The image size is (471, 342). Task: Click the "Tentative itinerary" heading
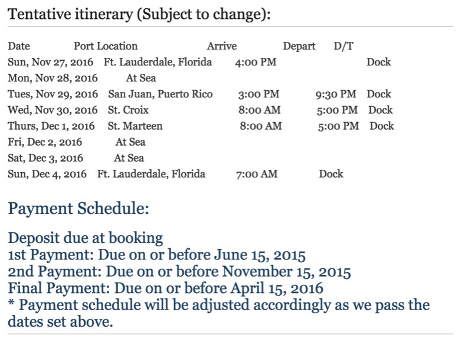click(139, 14)
